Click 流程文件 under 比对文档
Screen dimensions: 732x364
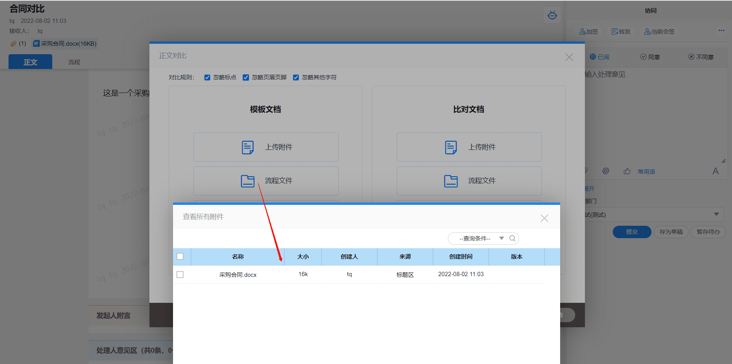click(469, 181)
